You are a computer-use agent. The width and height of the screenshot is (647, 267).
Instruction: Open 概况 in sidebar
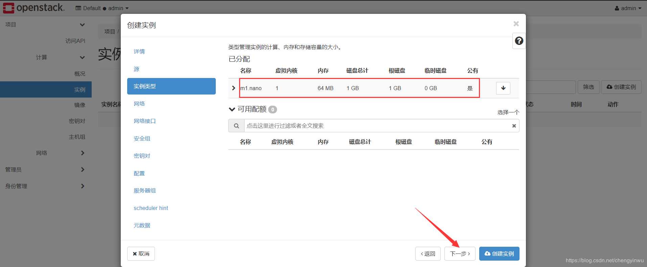coord(80,74)
